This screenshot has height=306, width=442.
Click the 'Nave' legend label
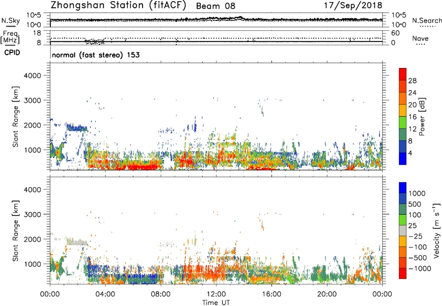(x=420, y=39)
